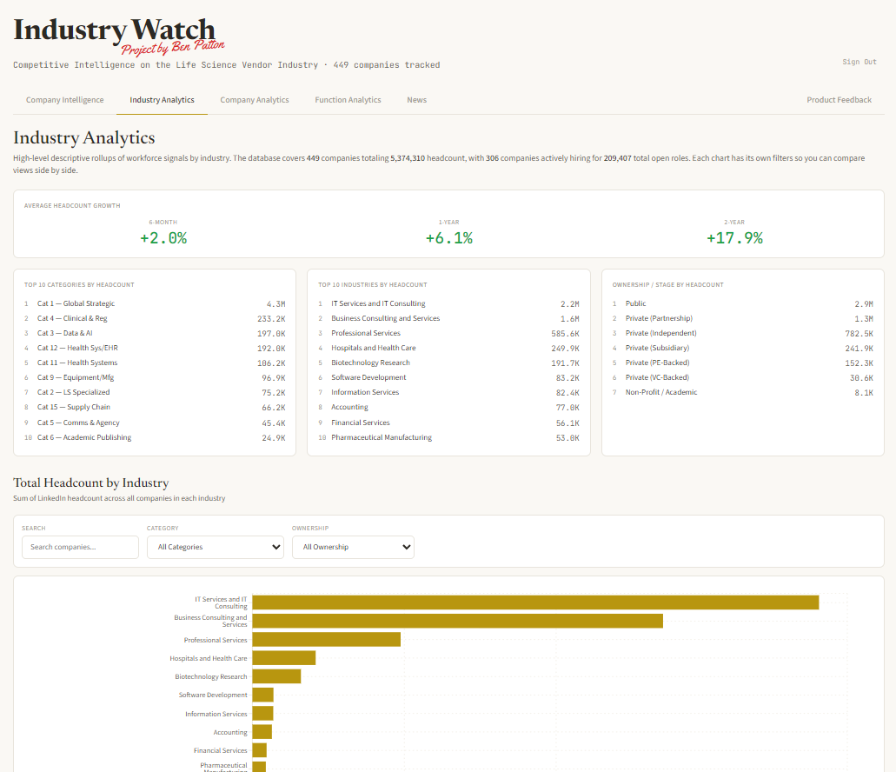Open the Company Analytics tab
This screenshot has height=772, width=896.
pyautogui.click(x=255, y=99)
